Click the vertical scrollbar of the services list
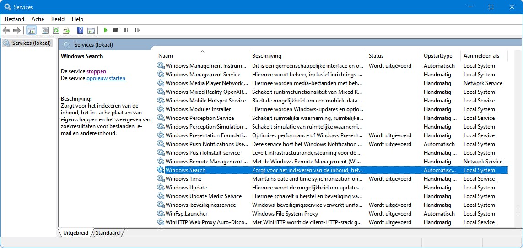Viewport: 523px width, 248px height. coord(519,137)
